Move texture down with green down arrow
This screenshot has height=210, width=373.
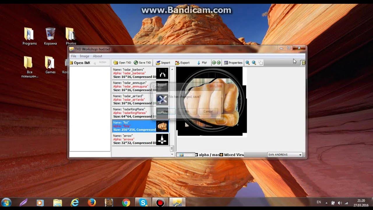pyautogui.click(x=219, y=63)
